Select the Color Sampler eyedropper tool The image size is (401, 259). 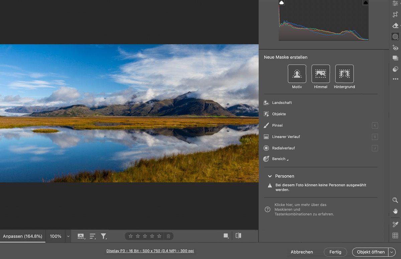395,224
